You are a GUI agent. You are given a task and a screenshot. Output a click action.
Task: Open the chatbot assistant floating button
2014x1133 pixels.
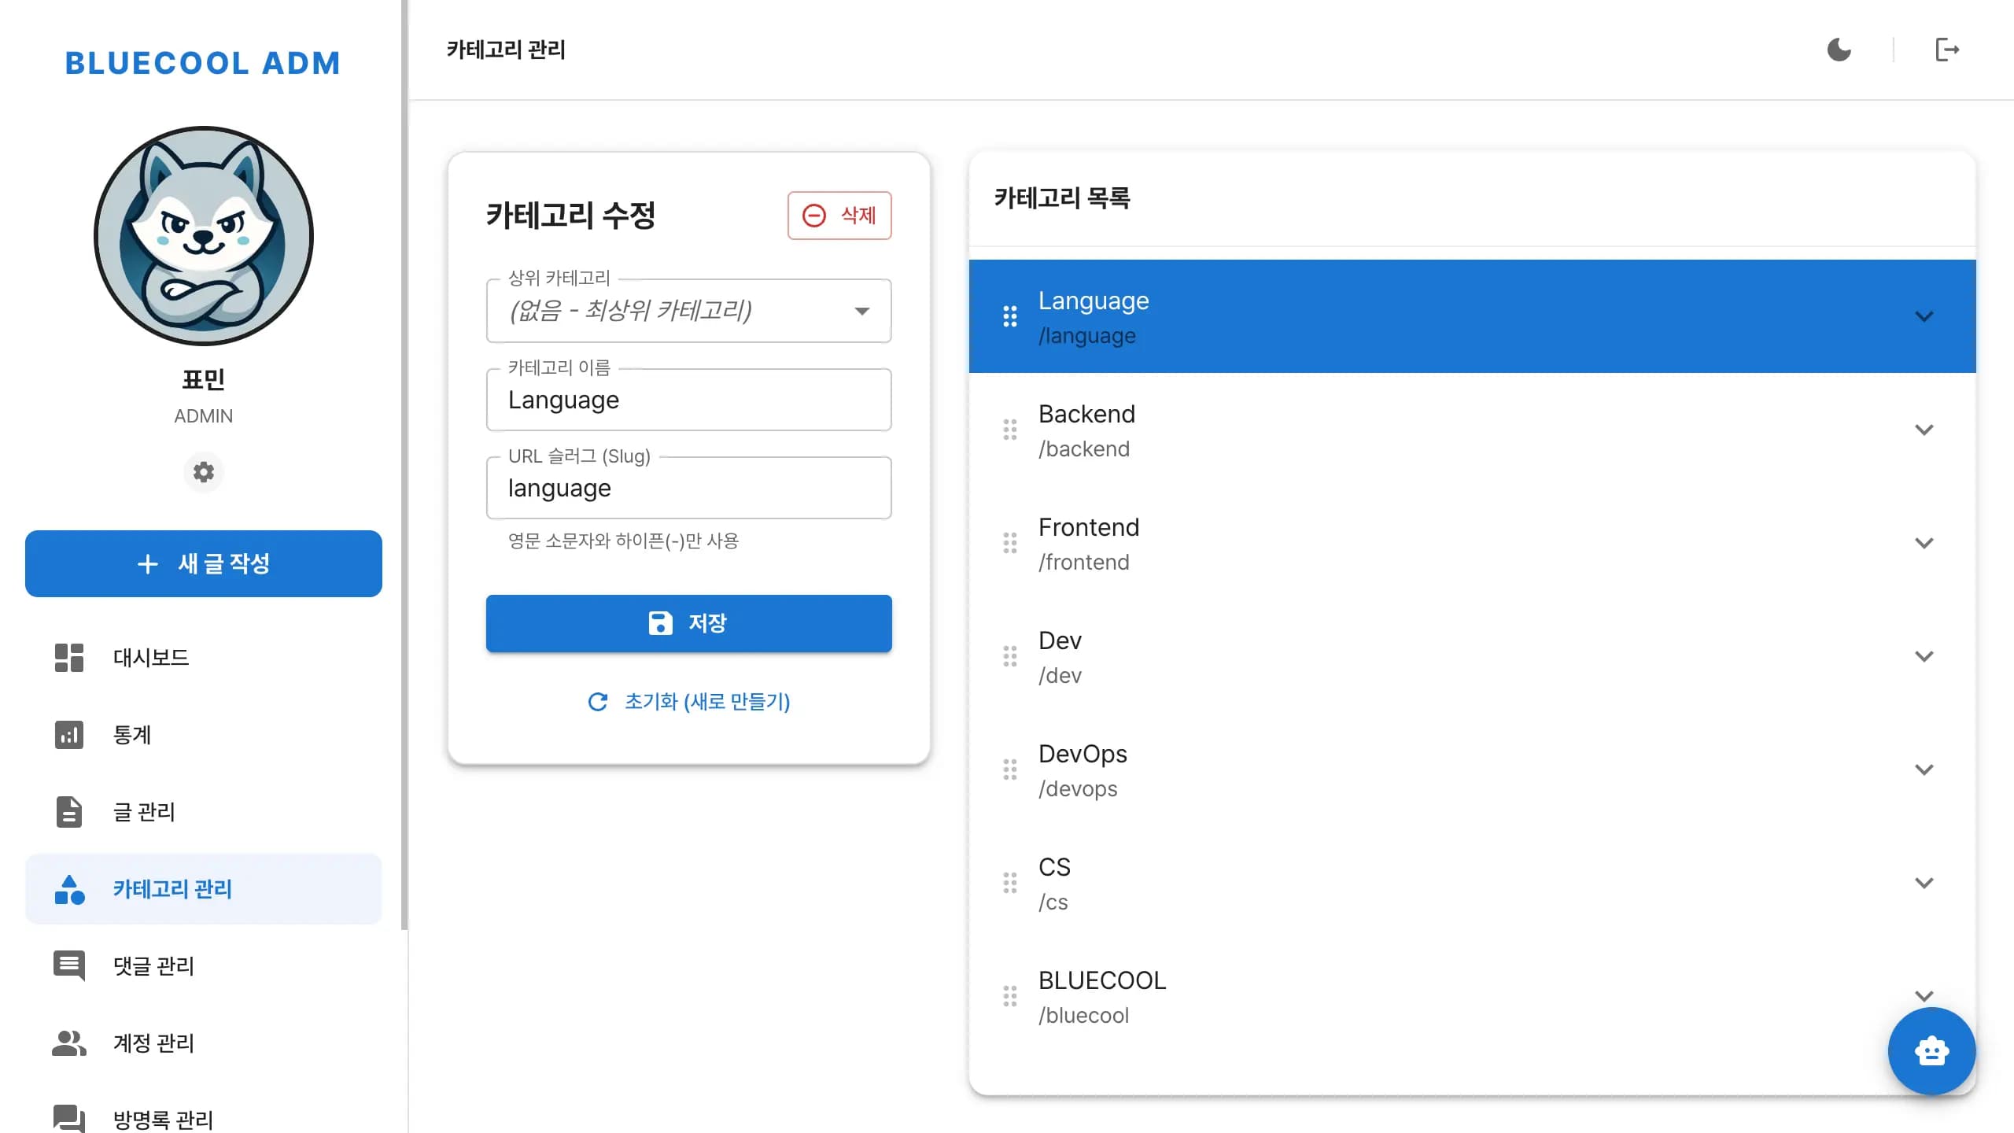[1931, 1051]
